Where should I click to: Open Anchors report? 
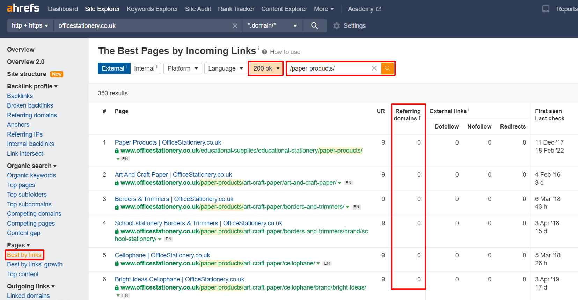pos(18,125)
